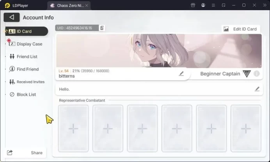Go back using the arrow button
Image resolution: width=270 pixels, height=162 pixels.
12,17
